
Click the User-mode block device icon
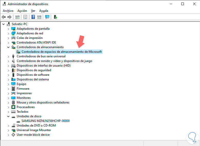click(13, 135)
